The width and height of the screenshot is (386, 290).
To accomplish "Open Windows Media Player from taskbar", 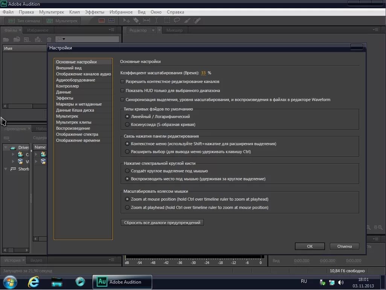I will click(x=80, y=282).
